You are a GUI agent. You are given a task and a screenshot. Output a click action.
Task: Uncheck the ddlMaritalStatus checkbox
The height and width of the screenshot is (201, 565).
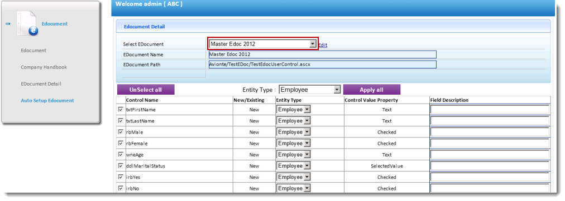(x=121, y=166)
